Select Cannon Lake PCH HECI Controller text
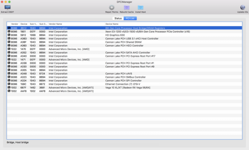This screenshot has width=249, height=150. click(124, 45)
